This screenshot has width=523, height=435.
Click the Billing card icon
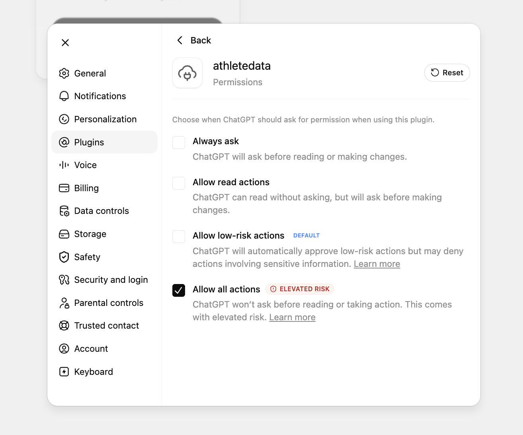coord(64,188)
